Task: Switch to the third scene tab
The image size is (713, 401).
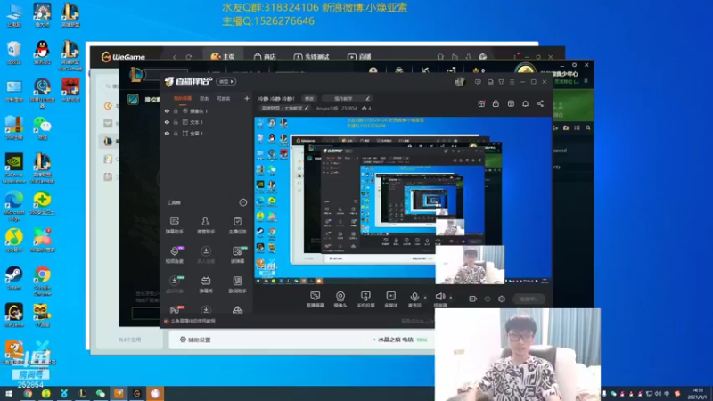Action: [x=224, y=99]
